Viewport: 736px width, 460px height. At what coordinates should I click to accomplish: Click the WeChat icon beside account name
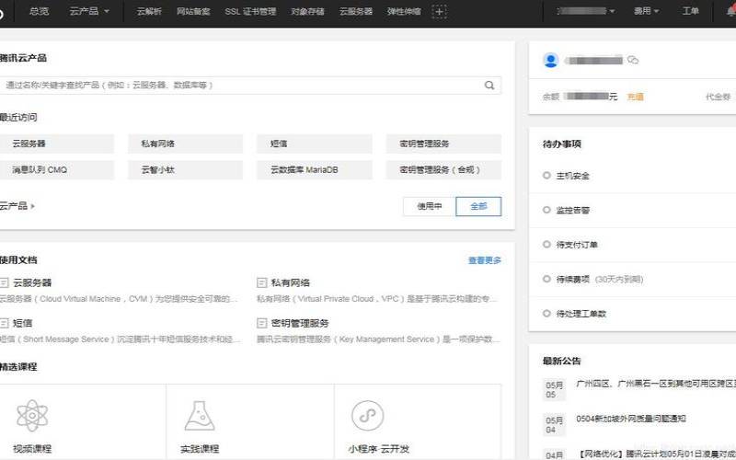633,60
